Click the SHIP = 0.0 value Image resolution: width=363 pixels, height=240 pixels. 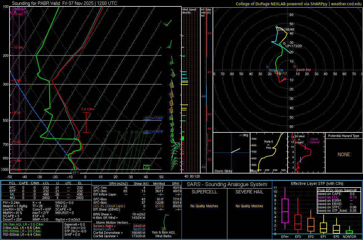(72, 234)
